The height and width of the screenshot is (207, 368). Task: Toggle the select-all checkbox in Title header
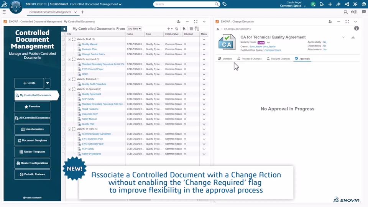pyautogui.click(x=63, y=34)
